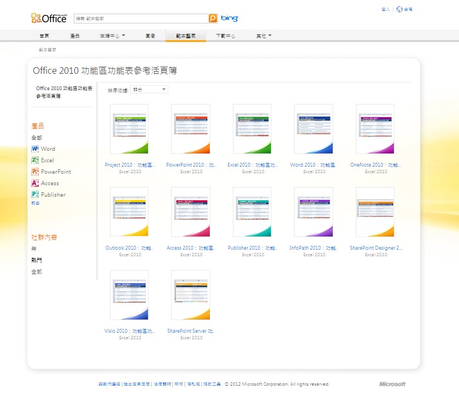Open the SharePoint Designer template thumbnail

click(x=375, y=212)
